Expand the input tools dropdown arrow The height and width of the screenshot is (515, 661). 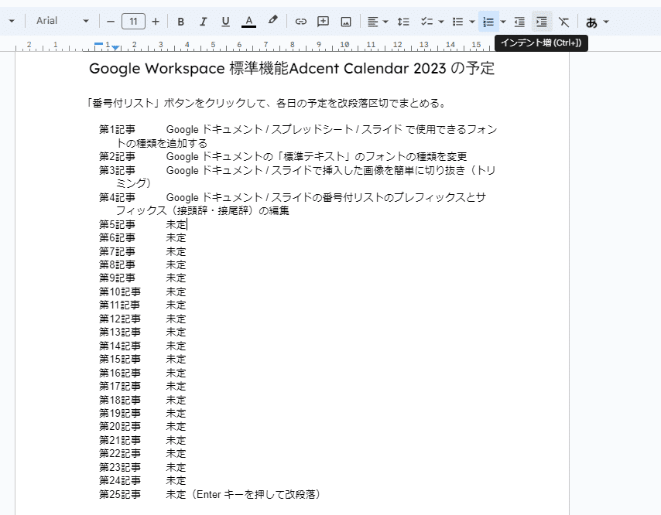tap(606, 22)
